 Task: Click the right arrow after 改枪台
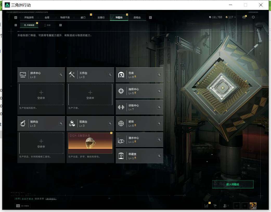tap(150, 17)
